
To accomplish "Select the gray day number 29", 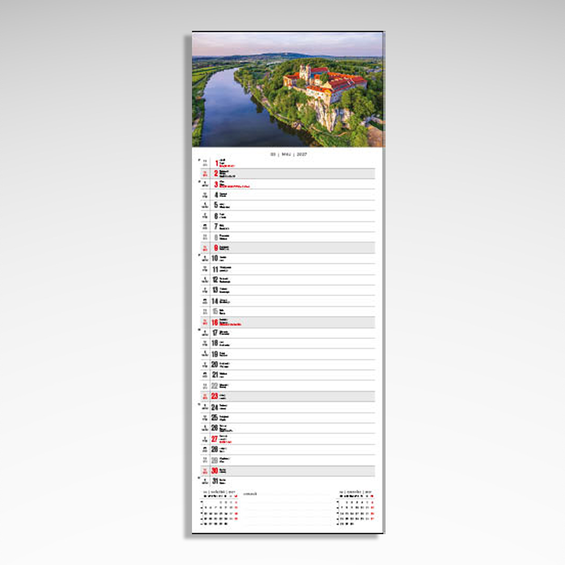I will [215, 460].
